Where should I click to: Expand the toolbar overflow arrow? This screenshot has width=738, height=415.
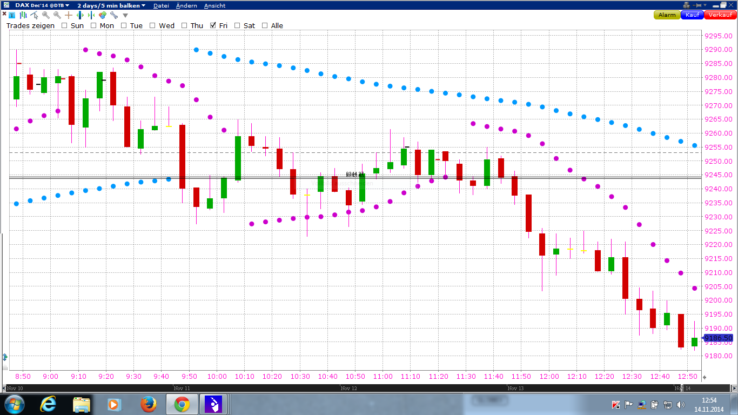[x=125, y=15]
